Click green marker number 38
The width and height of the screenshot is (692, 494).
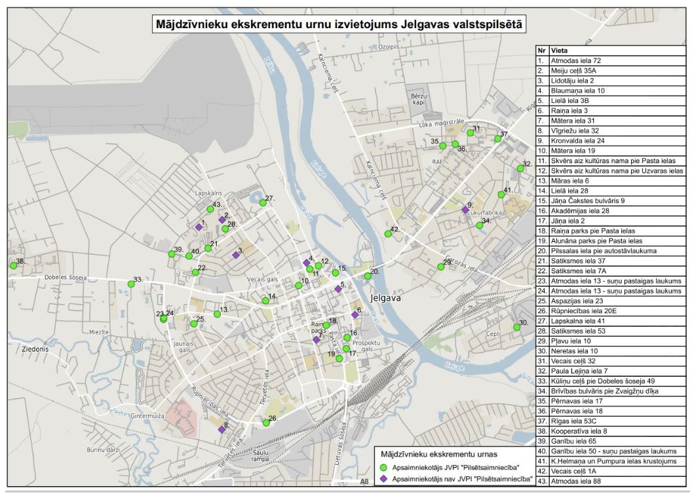[12, 265]
